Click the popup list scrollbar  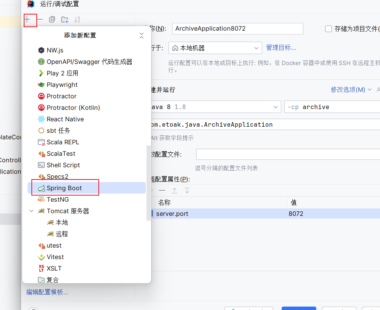(x=148, y=183)
